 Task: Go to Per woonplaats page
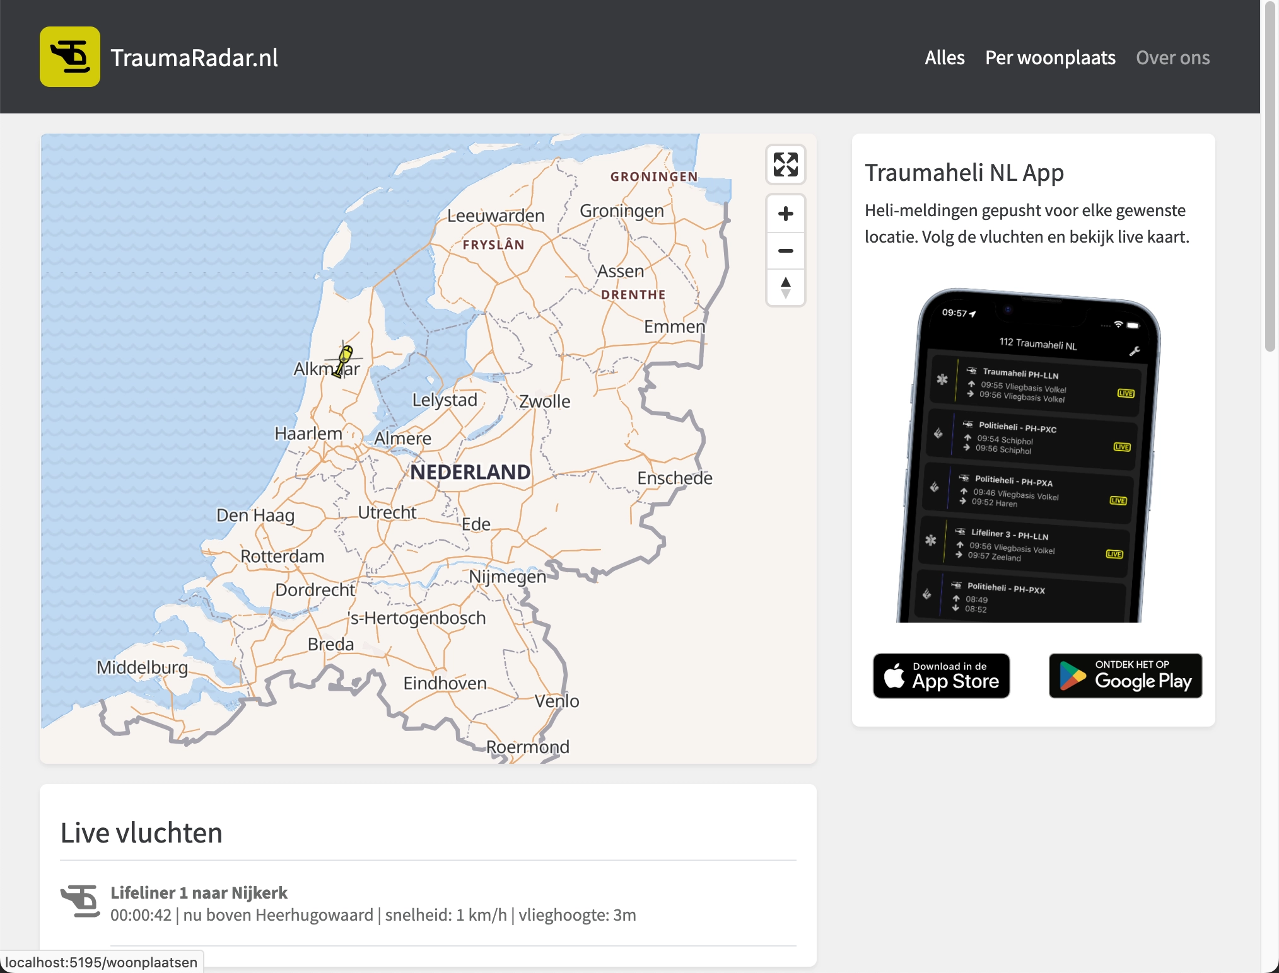pyautogui.click(x=1050, y=57)
